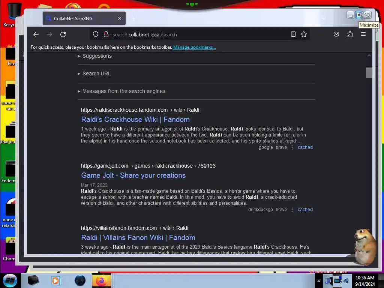View site security lock information
Viewport: 384px width, 288px height.
[106, 34]
